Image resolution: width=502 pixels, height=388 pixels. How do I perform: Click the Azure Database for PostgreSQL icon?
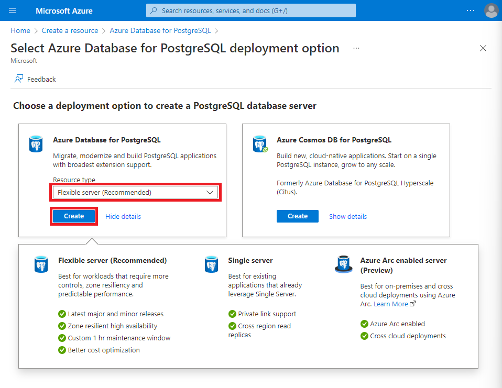click(x=36, y=144)
